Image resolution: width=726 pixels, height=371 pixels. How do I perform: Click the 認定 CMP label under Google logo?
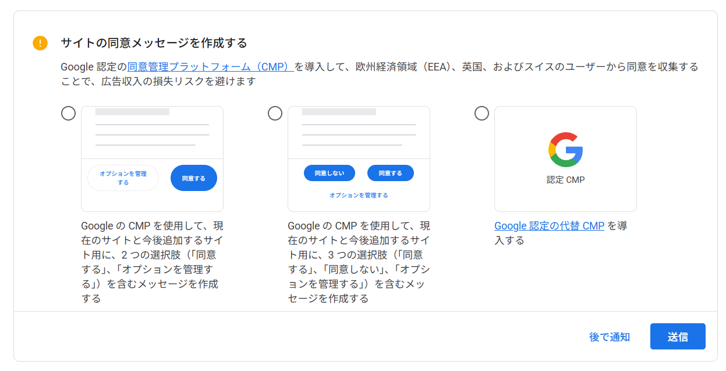click(565, 180)
